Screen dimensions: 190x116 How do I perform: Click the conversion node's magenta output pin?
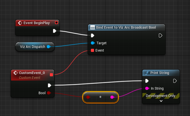point(112,97)
